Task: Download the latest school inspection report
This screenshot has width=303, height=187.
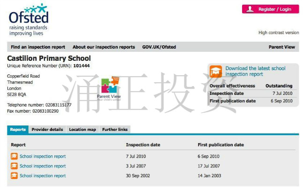Action: tap(255, 71)
